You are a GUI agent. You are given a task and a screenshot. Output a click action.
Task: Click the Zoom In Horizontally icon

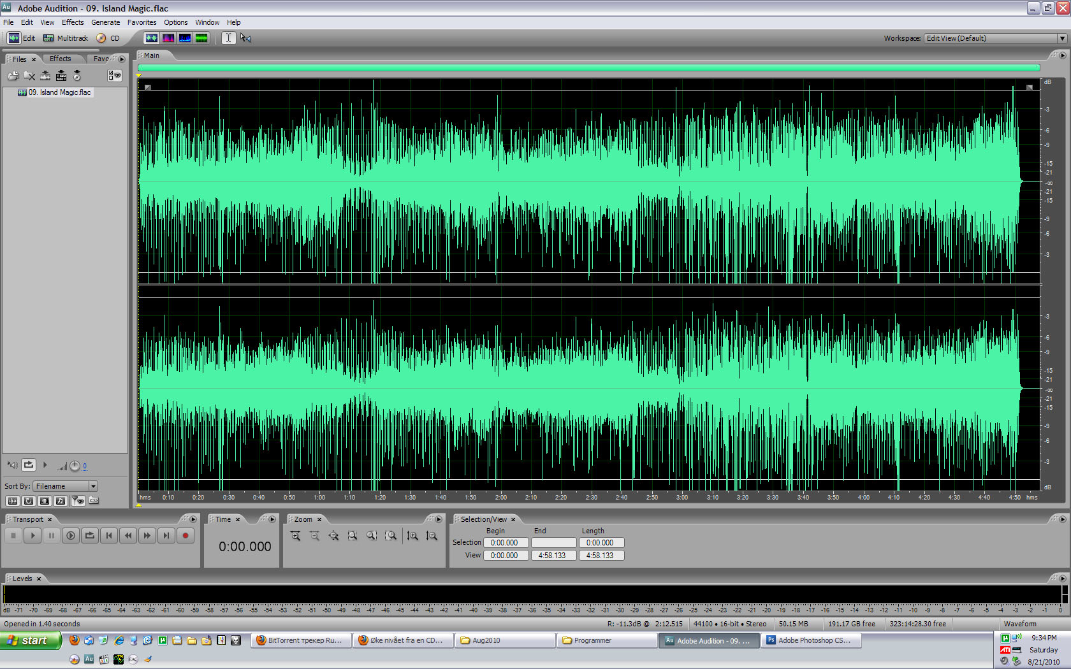point(296,536)
